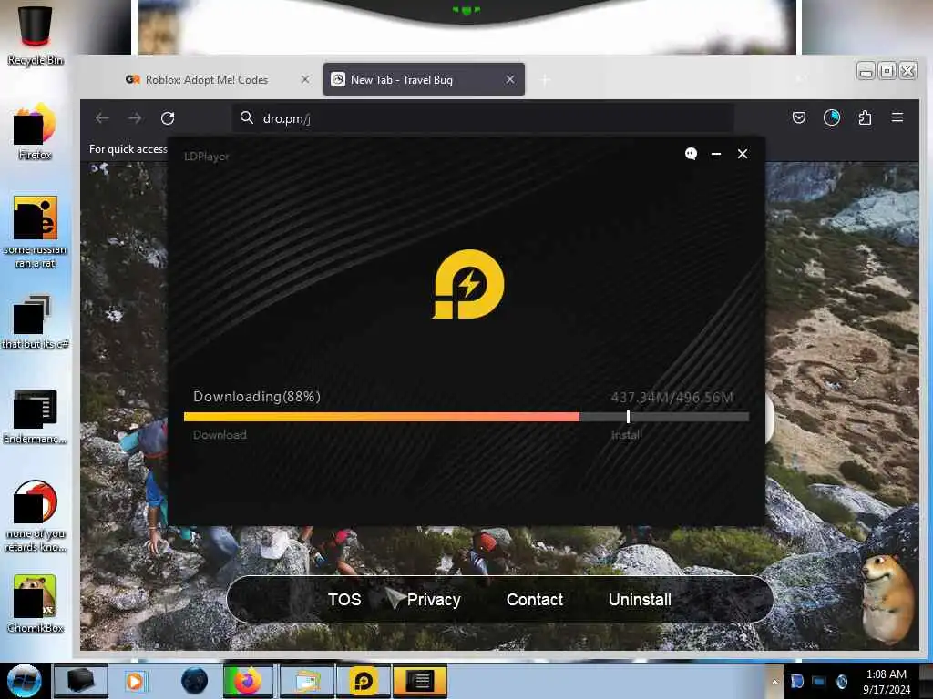Click the 437.34M/496.56M size text
Screen dimensions: 933x699
[672, 398]
